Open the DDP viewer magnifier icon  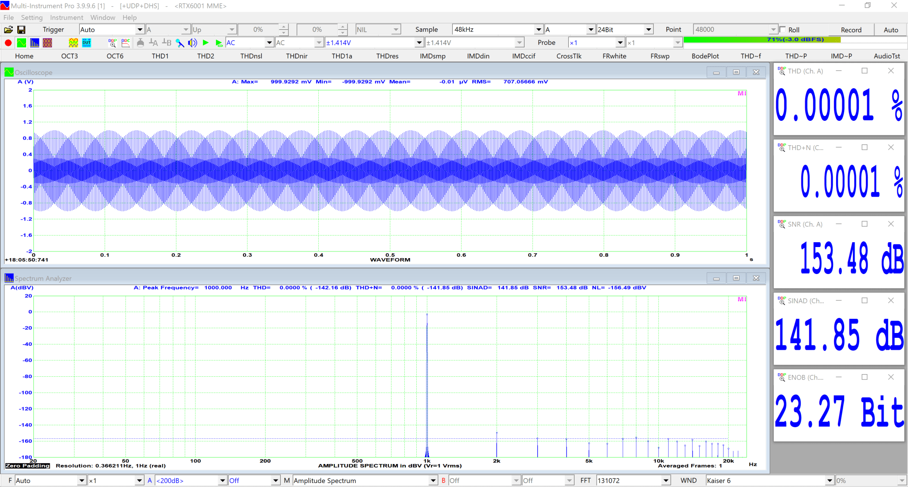[x=113, y=43]
